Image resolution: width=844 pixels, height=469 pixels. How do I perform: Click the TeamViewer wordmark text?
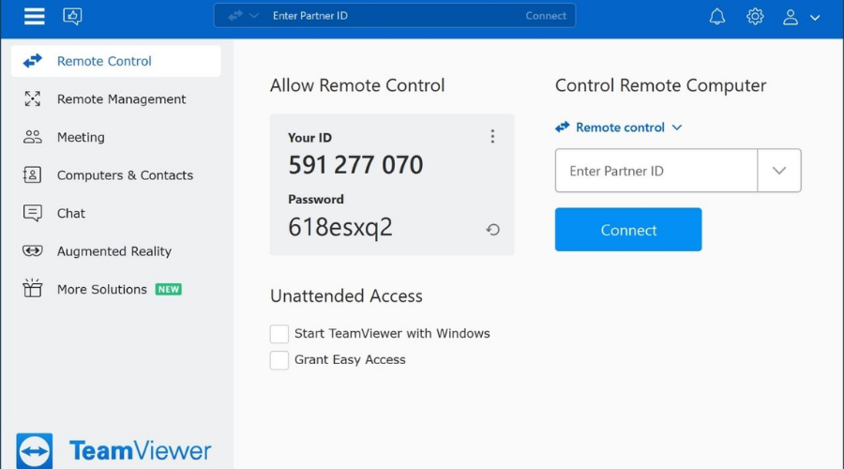pos(141,450)
